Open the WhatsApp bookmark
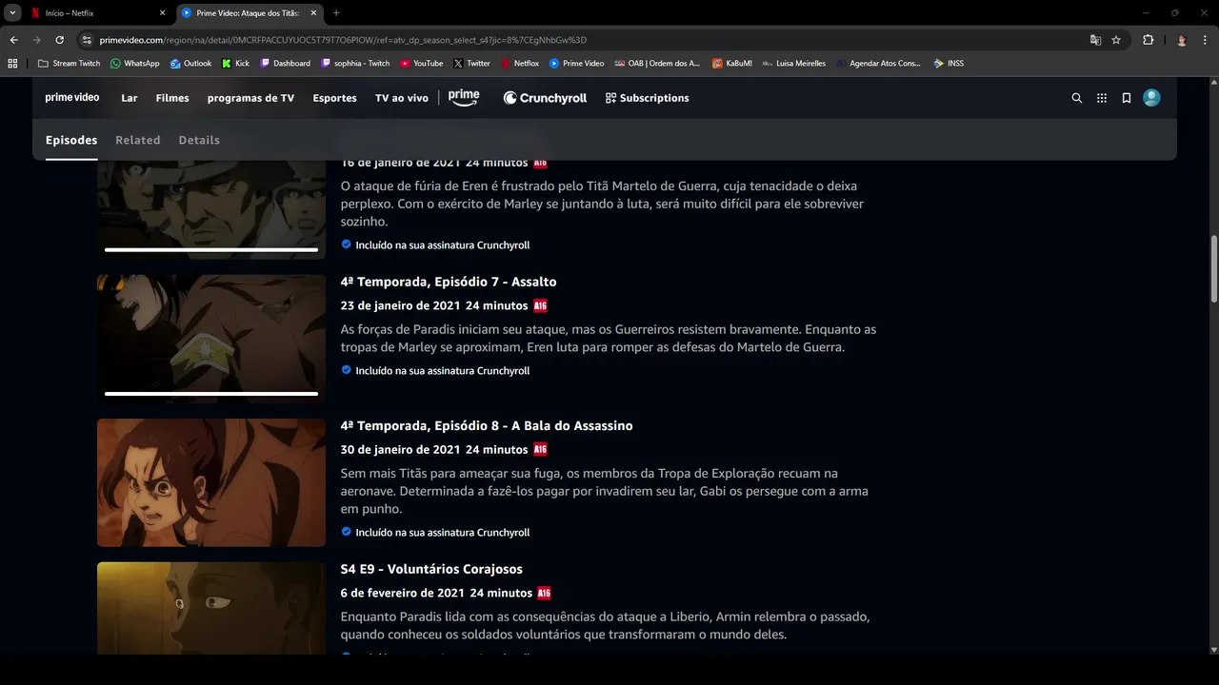Screen dimensions: 1219x685 (x=135, y=64)
